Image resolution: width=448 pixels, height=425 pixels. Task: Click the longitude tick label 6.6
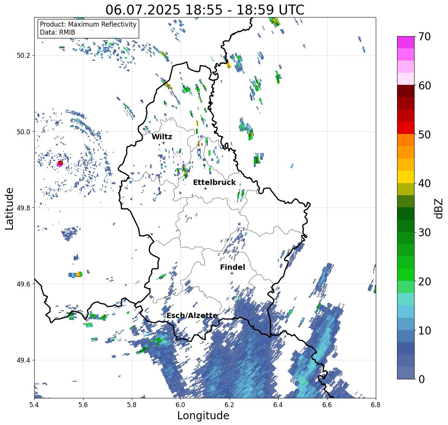point(327,404)
